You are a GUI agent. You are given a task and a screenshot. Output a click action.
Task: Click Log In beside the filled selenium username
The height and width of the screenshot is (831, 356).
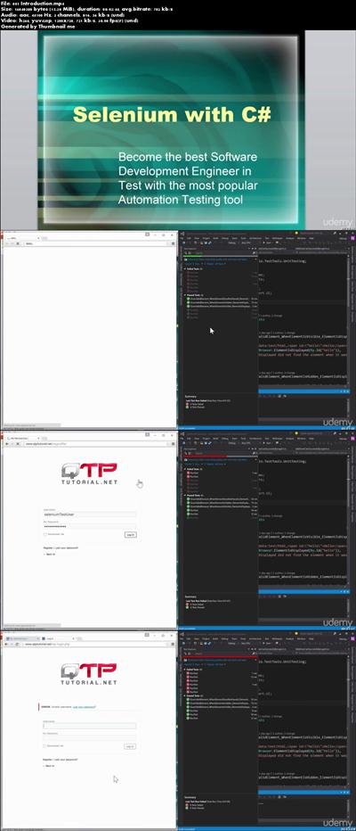tap(130, 535)
